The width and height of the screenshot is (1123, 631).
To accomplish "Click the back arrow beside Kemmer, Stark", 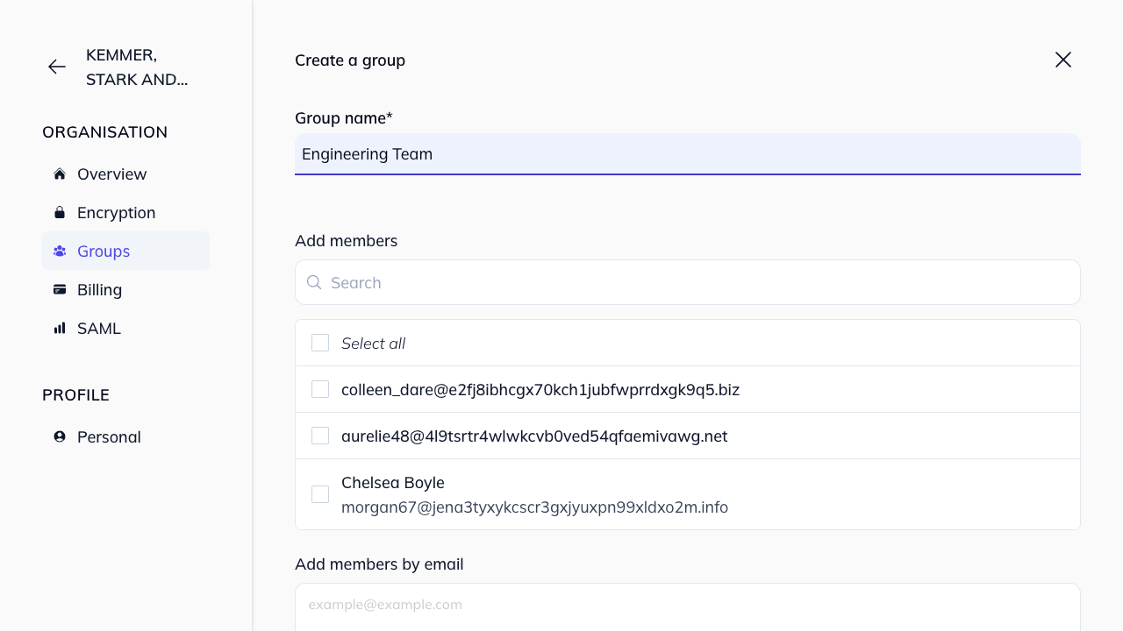I will (56, 67).
